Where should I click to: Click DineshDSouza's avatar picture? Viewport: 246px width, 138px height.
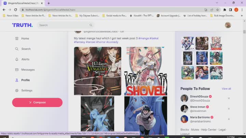184,98
